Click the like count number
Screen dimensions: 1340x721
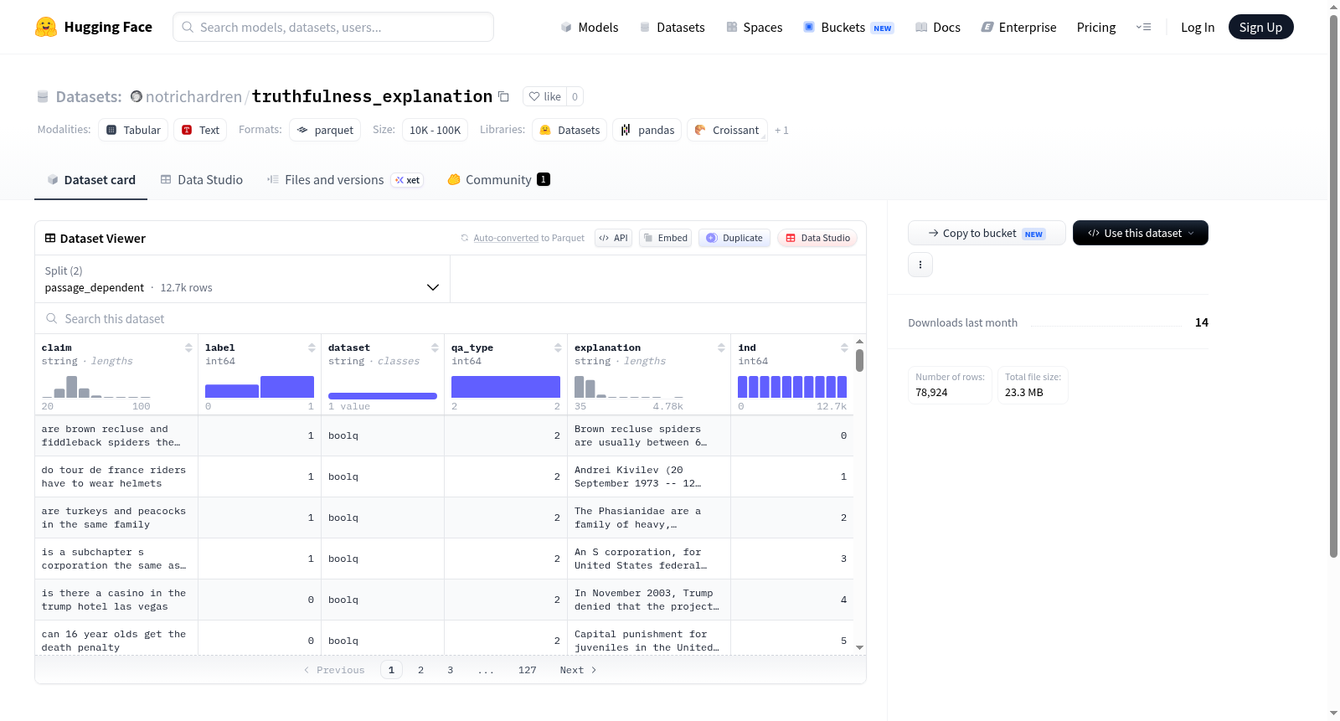coord(575,96)
